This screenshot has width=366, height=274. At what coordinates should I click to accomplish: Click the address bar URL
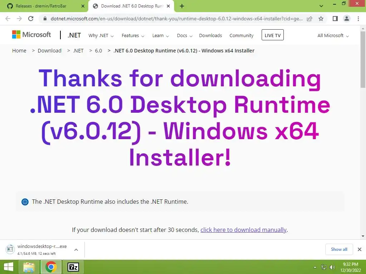[177, 19]
